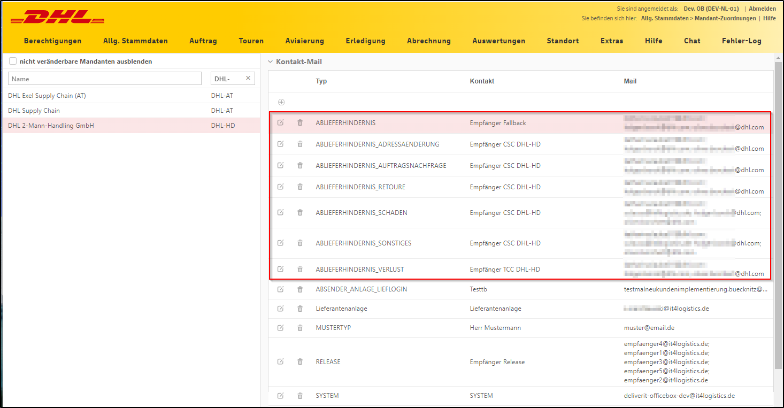Screen dimensions: 784x408
Task: Select DHL Exel Supply Chain (AT) mandant
Action: point(131,96)
